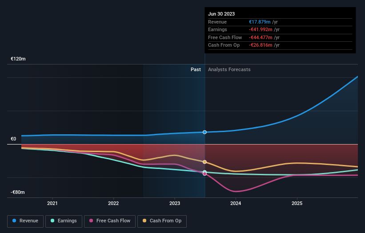The height and width of the screenshot is (233, 365).
Task: Select the 2021 x-axis label
Action: click(x=52, y=203)
